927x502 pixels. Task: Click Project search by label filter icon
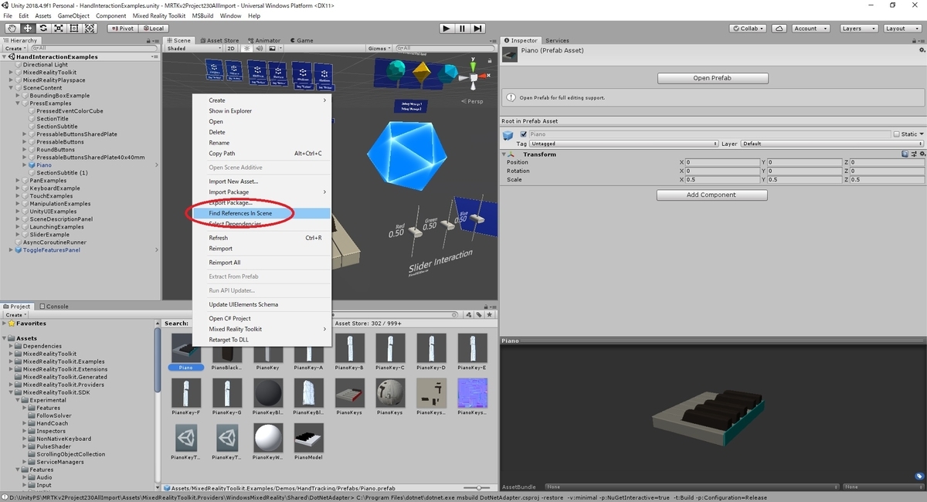pyautogui.click(x=480, y=314)
